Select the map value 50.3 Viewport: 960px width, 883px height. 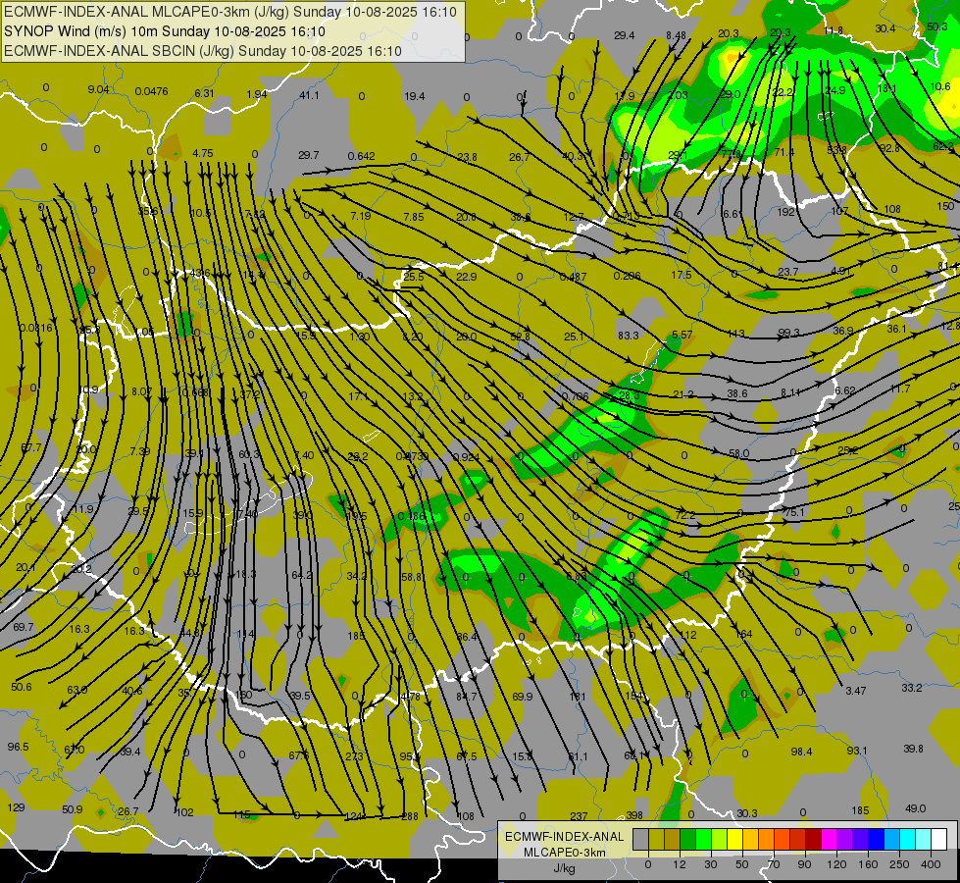point(936,26)
